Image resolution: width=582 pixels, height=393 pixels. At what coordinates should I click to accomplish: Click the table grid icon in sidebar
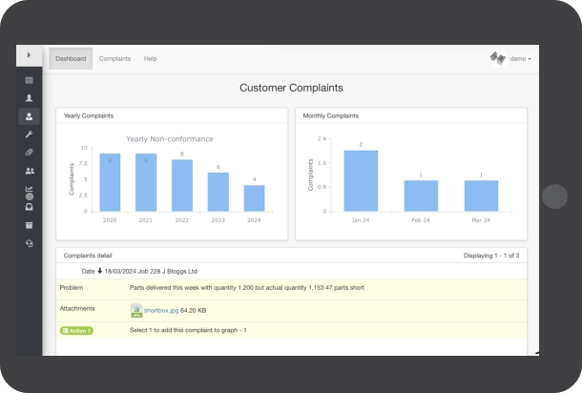(29, 80)
